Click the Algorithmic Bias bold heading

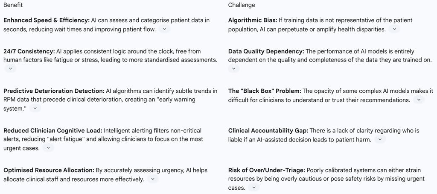pos(253,20)
